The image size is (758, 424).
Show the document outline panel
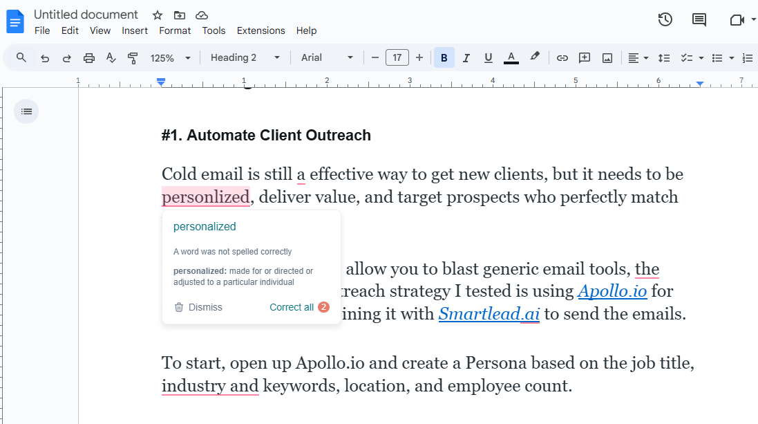(x=26, y=111)
